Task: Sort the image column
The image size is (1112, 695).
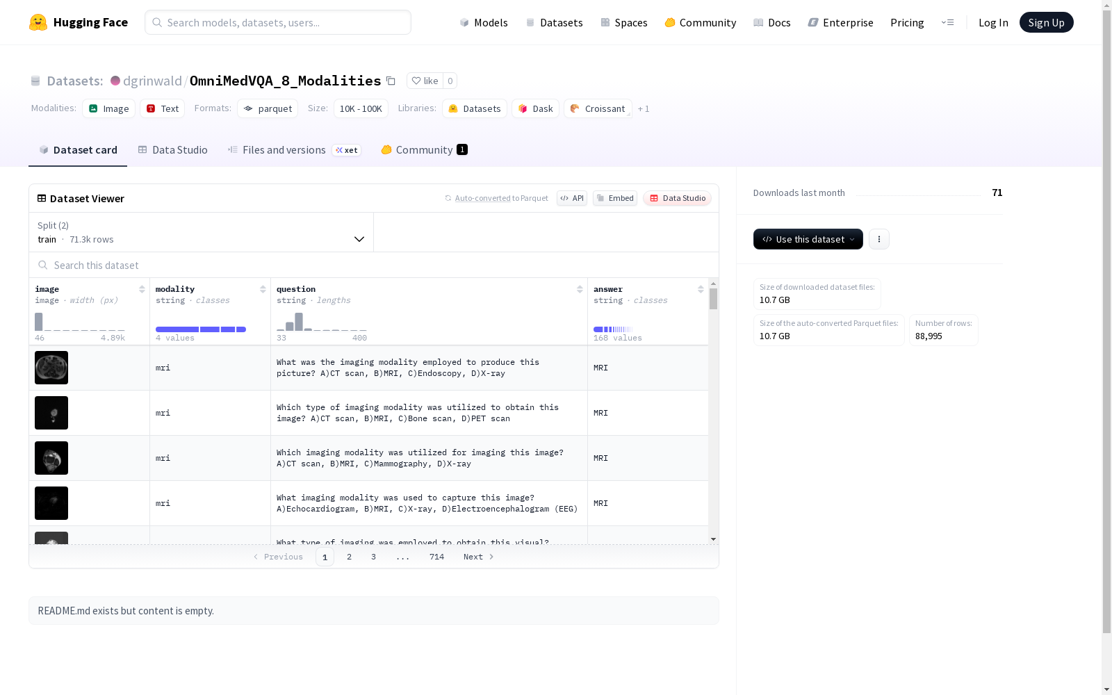Action: (142, 289)
